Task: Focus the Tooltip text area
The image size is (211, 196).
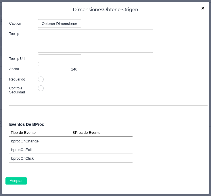Action: [x=95, y=41]
